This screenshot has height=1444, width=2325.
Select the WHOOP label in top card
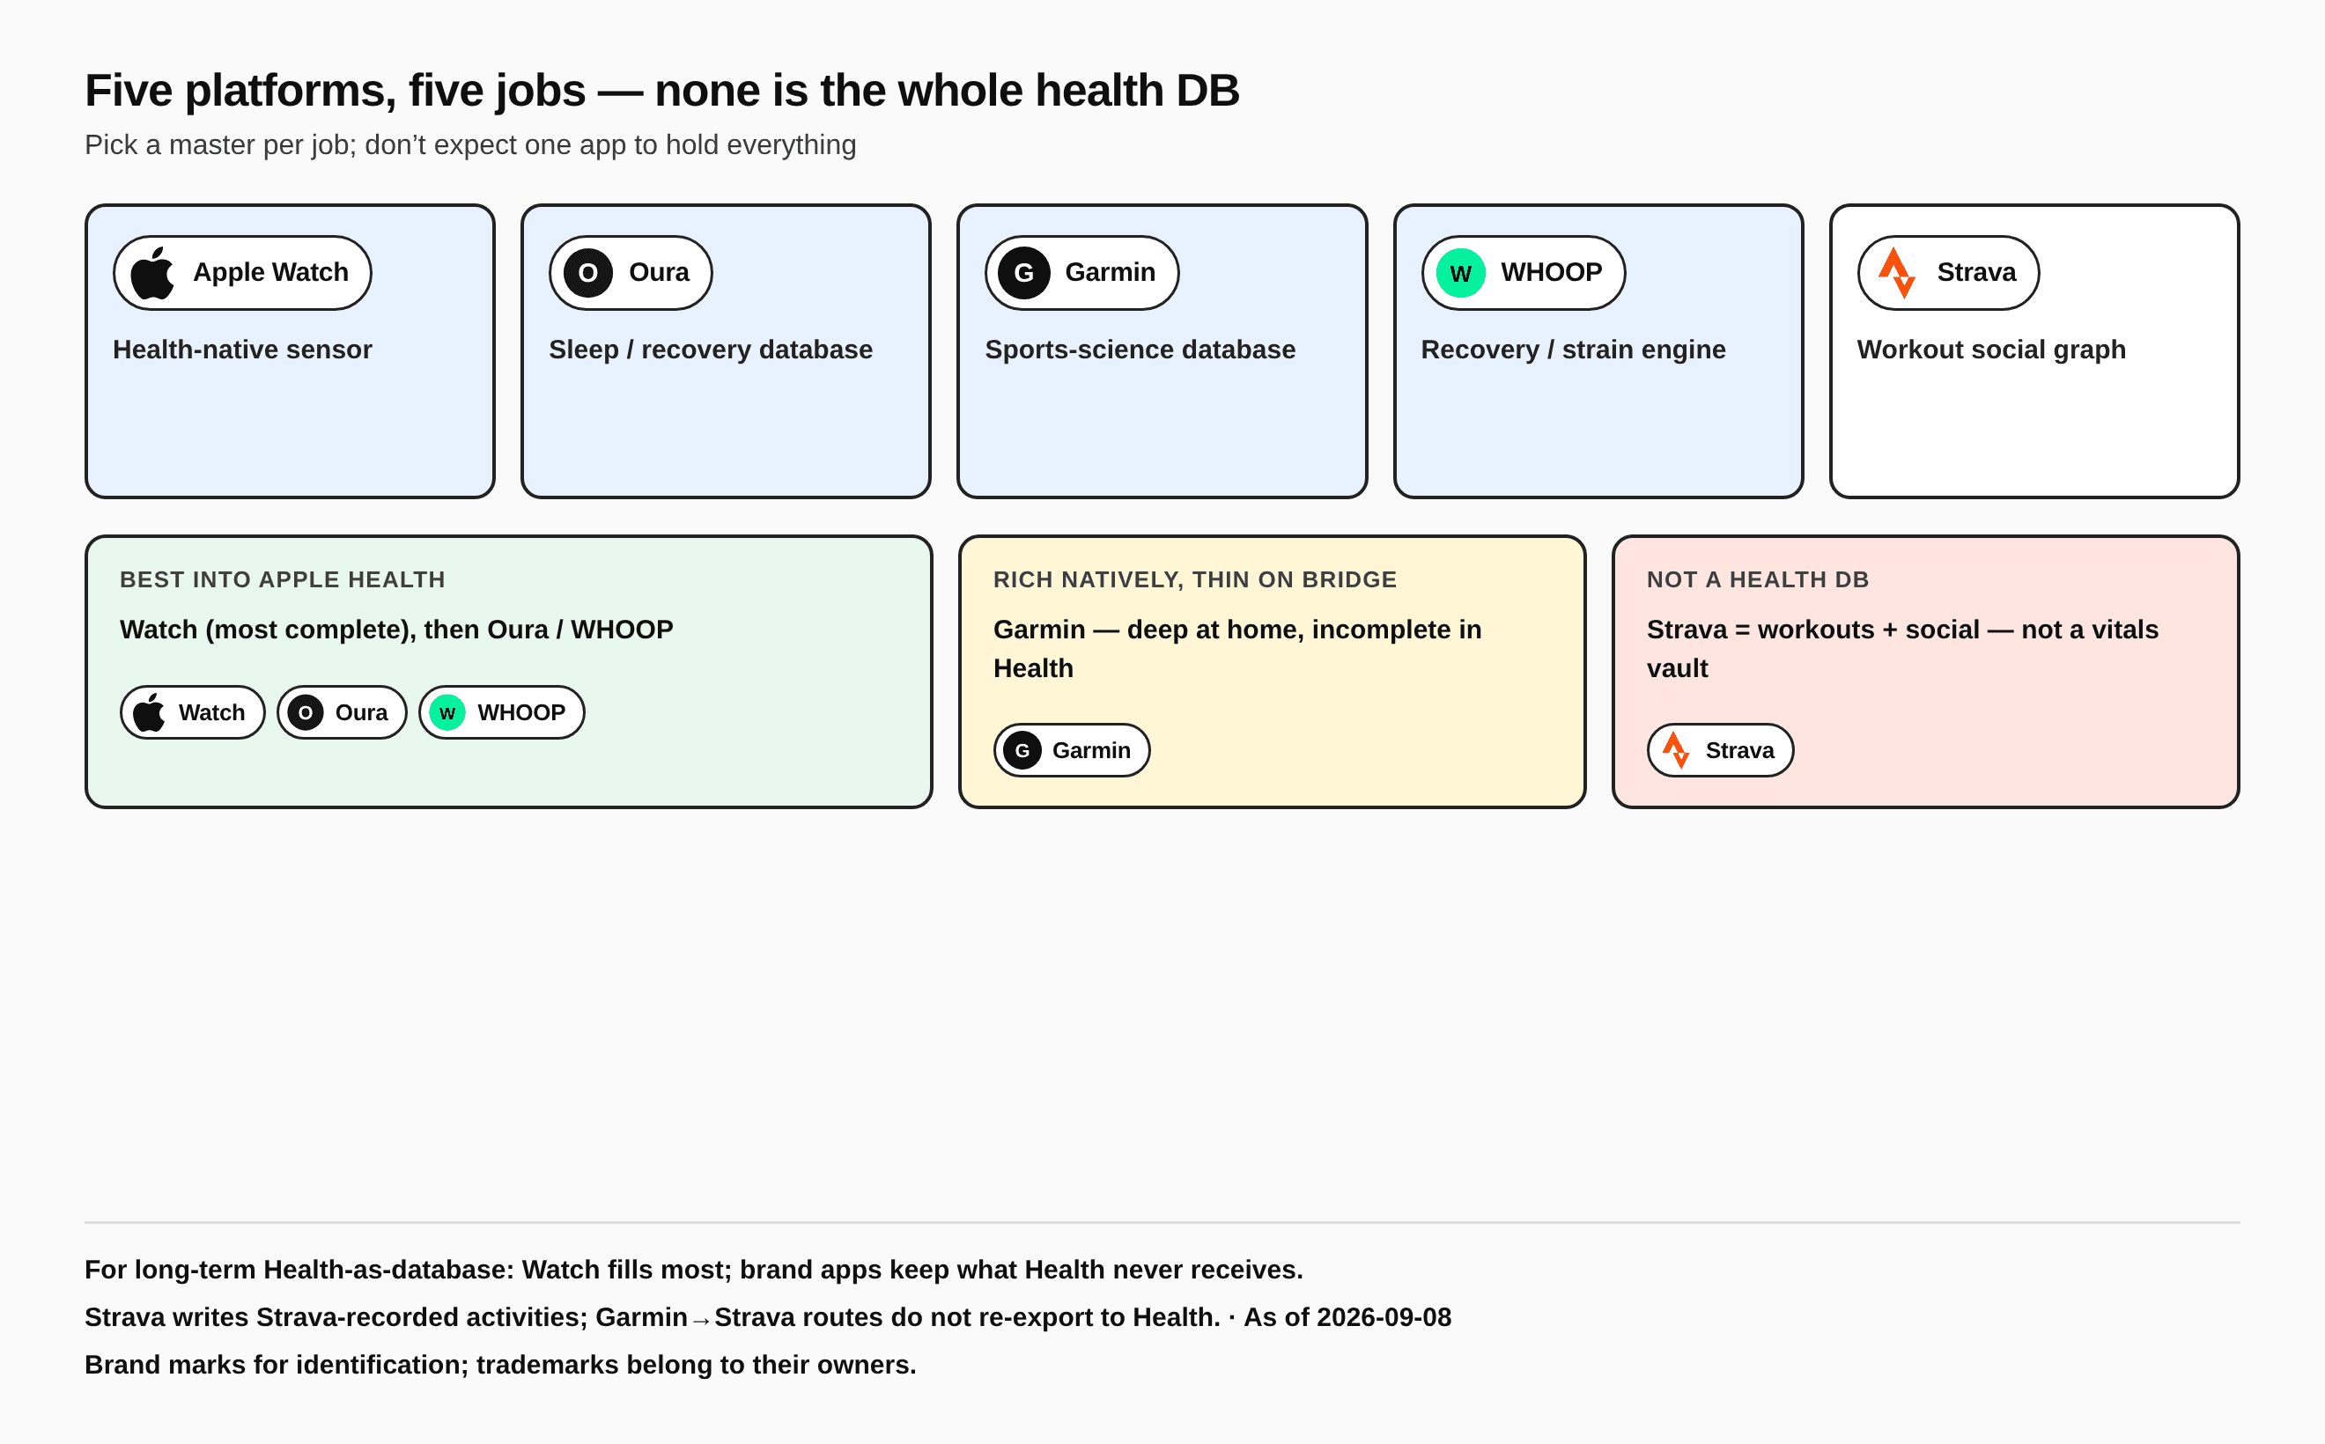(1551, 272)
